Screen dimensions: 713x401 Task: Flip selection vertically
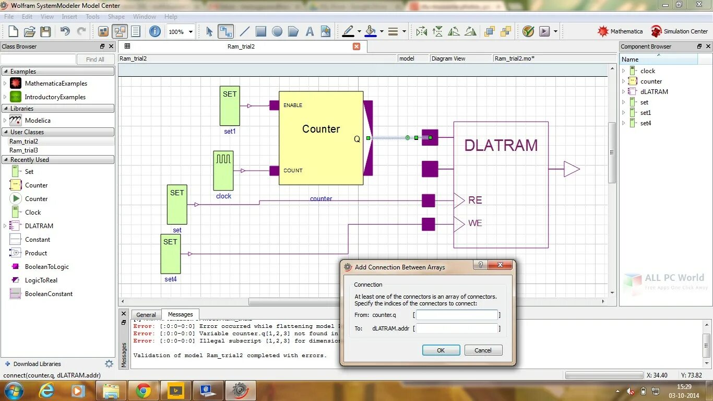tap(438, 31)
